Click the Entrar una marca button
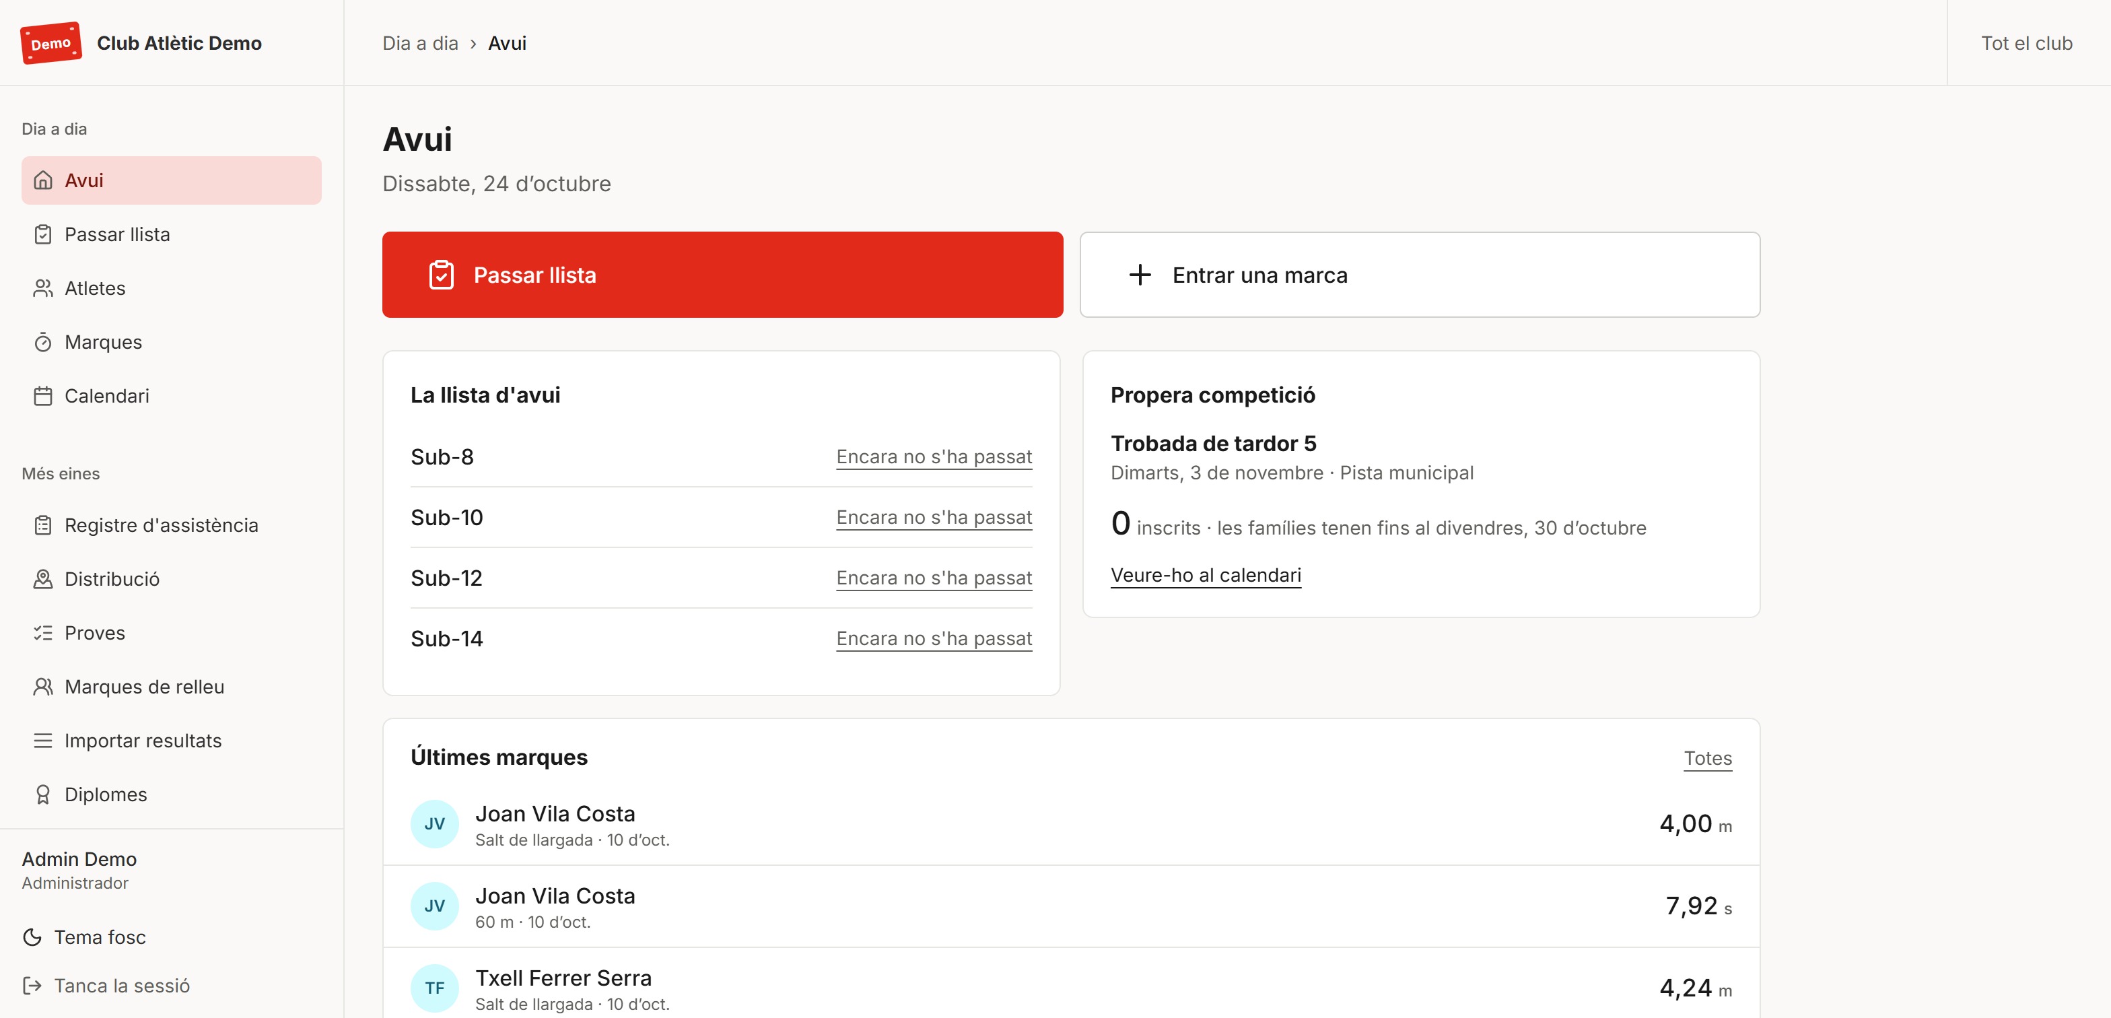Image resolution: width=2111 pixels, height=1018 pixels. (x=1420, y=275)
